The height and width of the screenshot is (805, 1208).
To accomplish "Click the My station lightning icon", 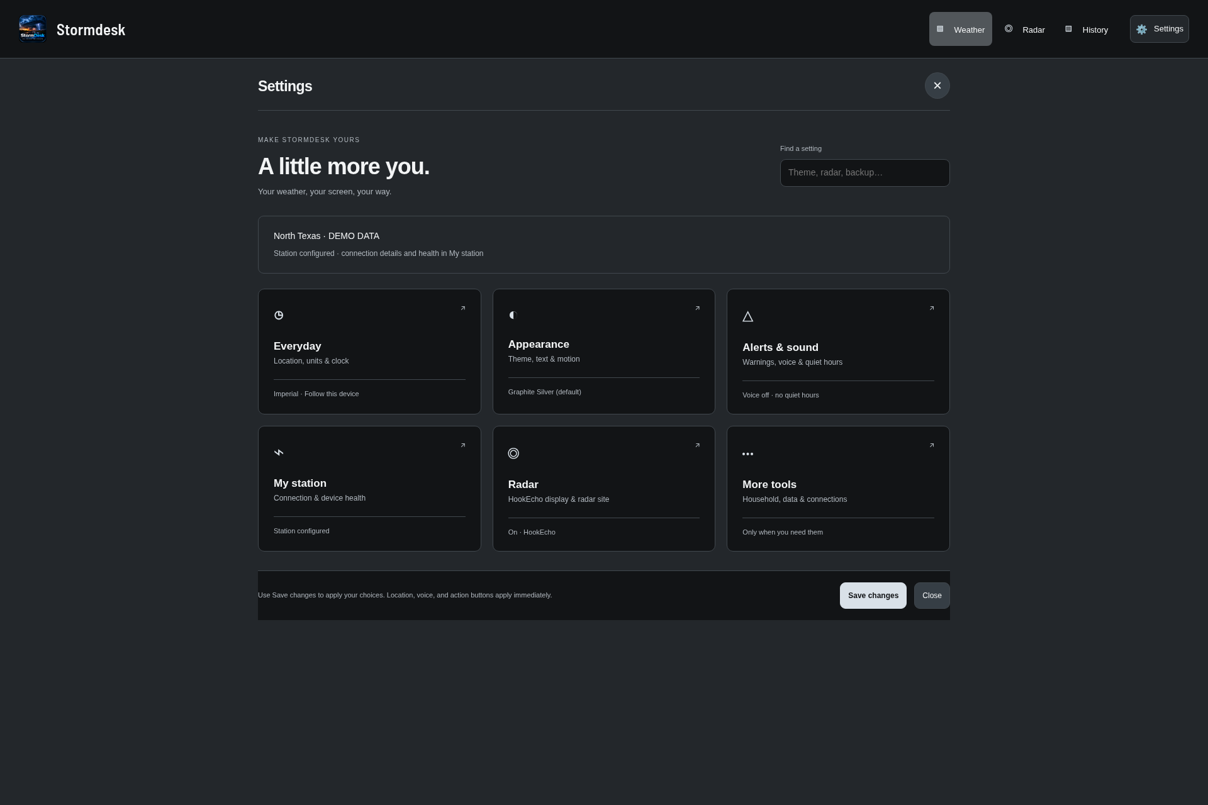I will click(279, 452).
